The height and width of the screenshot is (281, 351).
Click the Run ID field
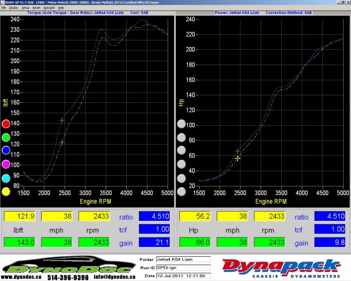183,267
